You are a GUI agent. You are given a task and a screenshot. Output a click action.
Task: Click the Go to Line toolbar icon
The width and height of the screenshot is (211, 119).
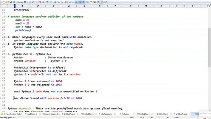pos(65,2)
